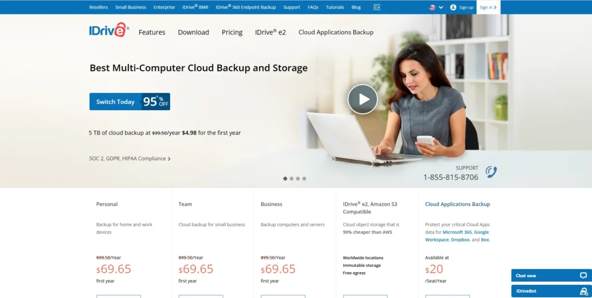This screenshot has width=592, height=298.
Task: Click the Personal plan heading
Action: pos(107,204)
